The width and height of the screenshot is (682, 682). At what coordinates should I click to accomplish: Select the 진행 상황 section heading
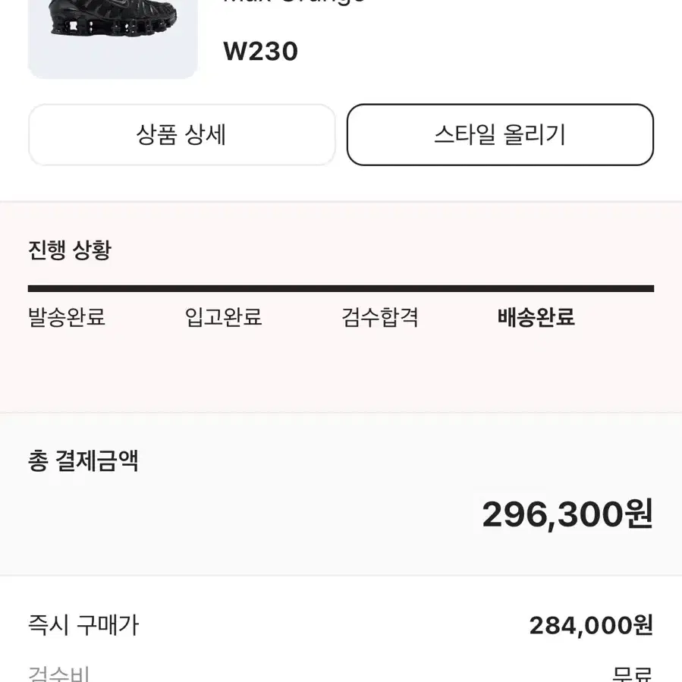coord(70,250)
